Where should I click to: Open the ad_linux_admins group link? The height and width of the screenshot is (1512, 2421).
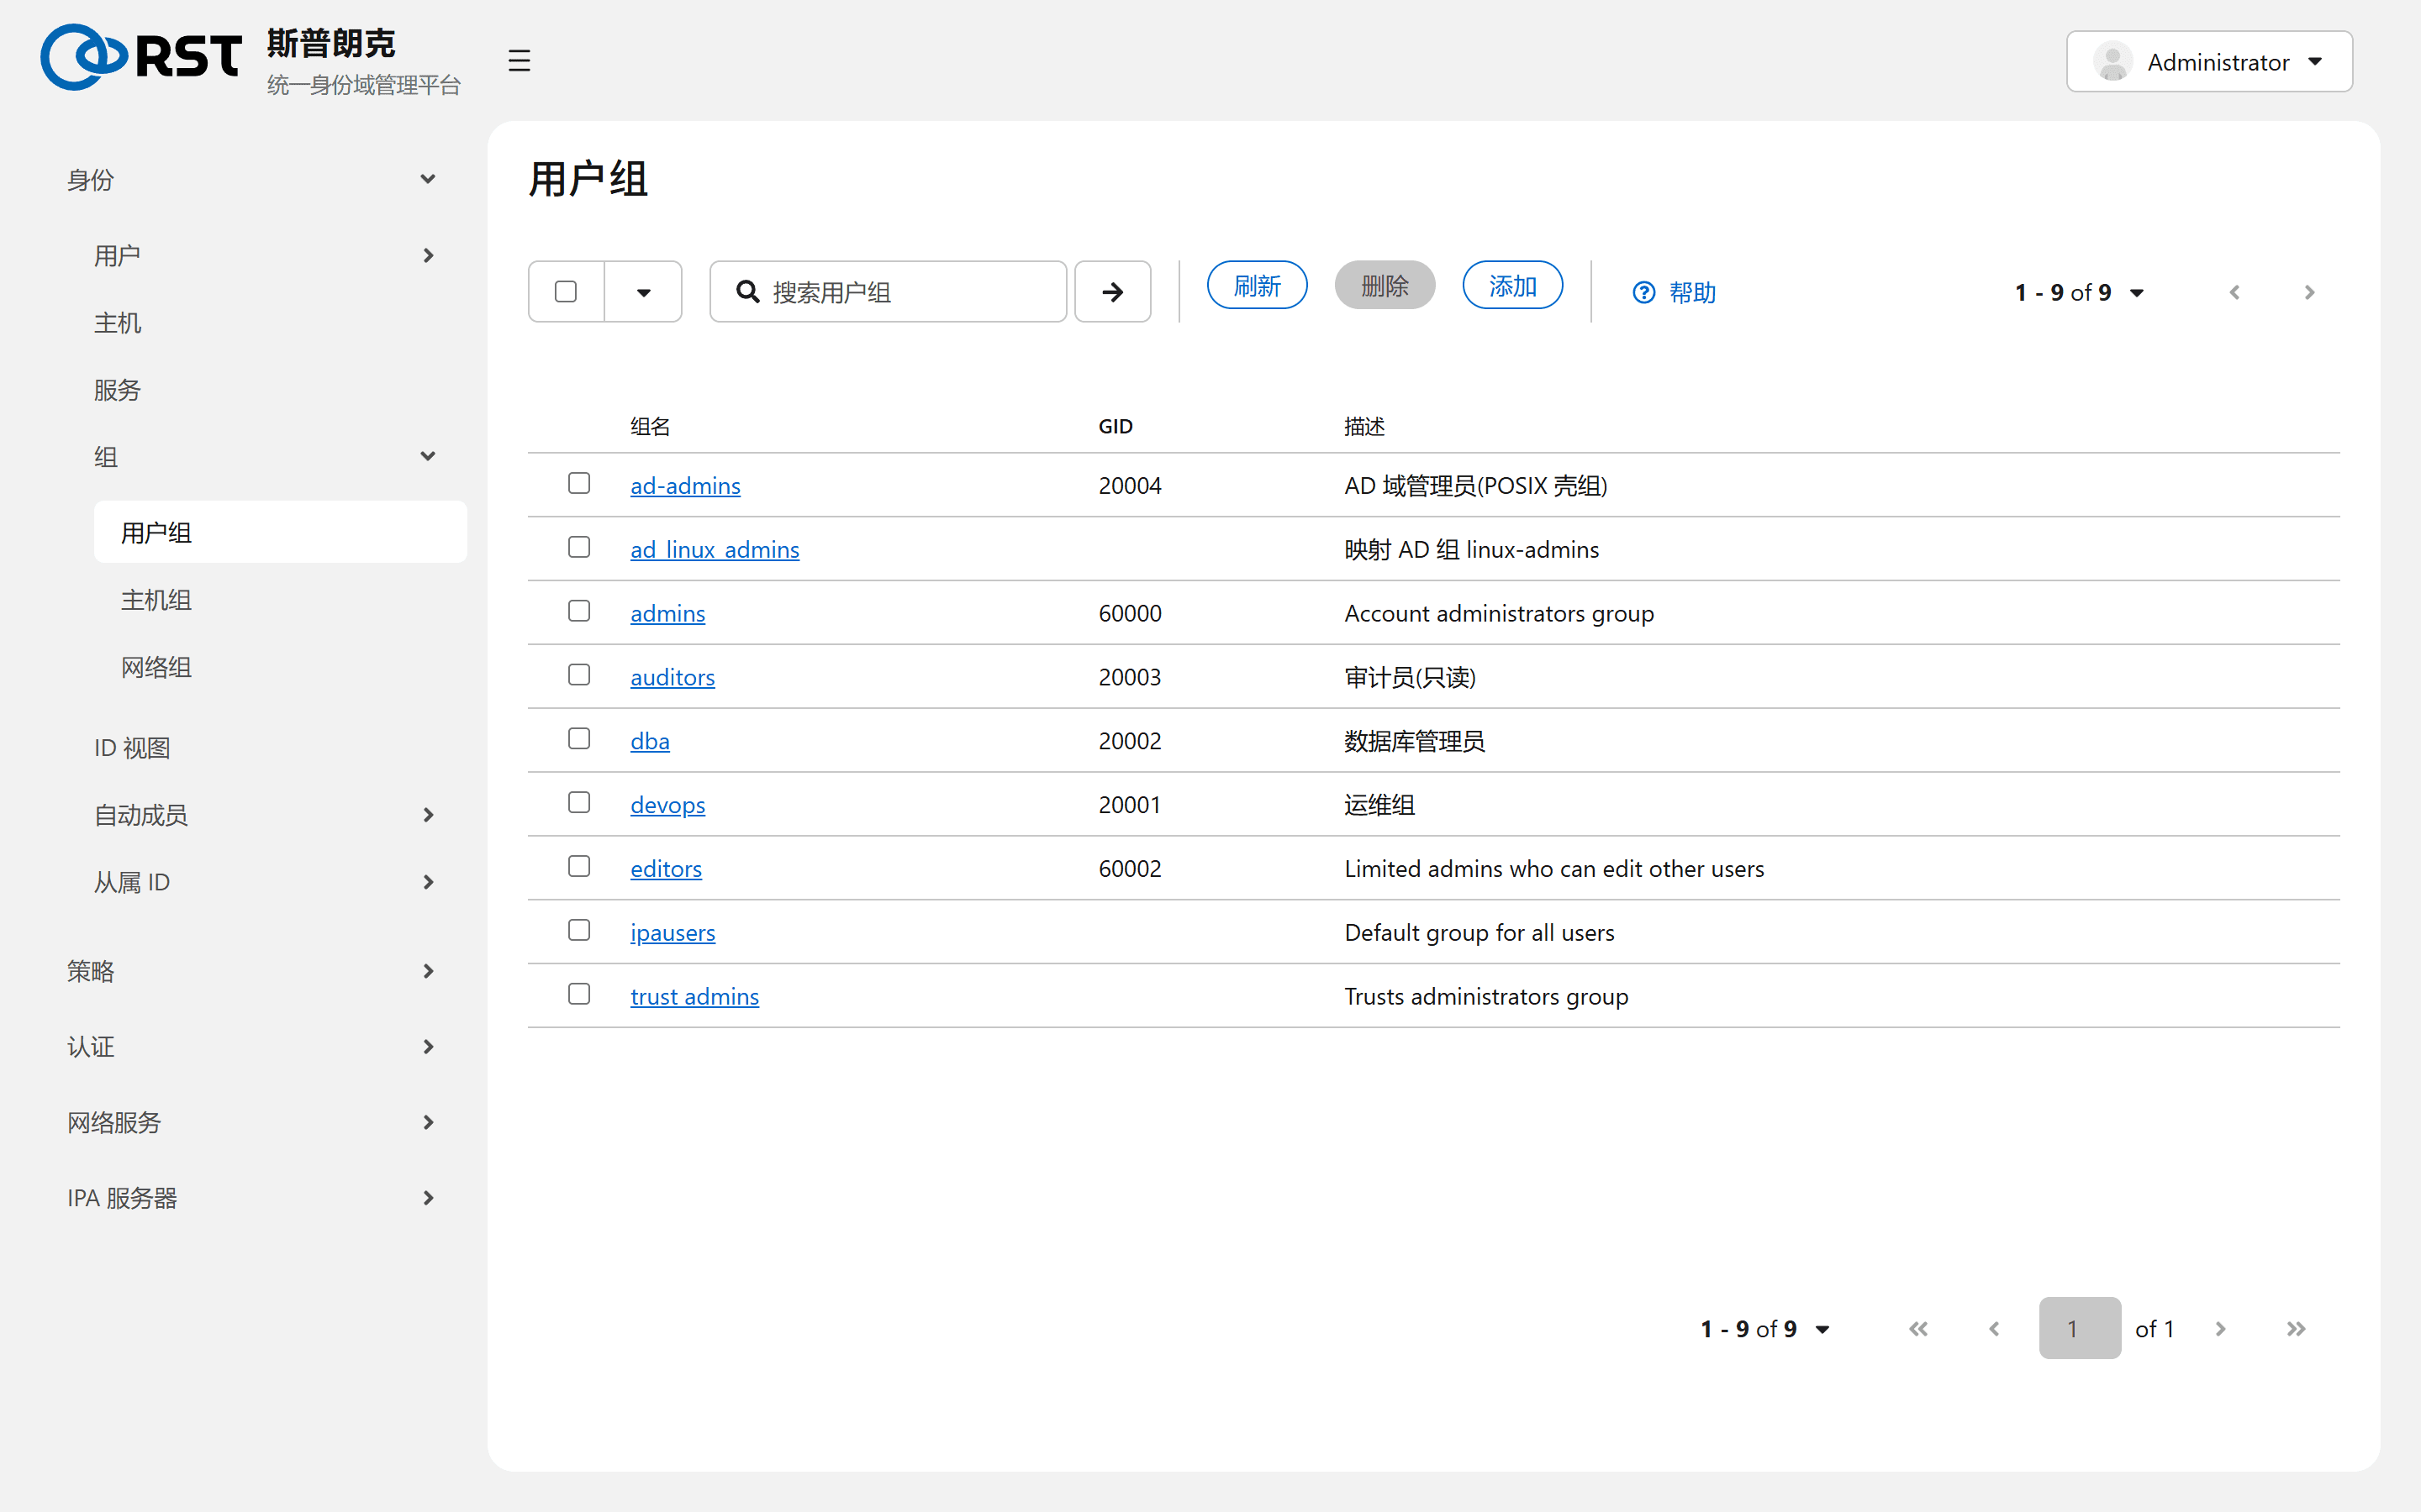(x=715, y=549)
